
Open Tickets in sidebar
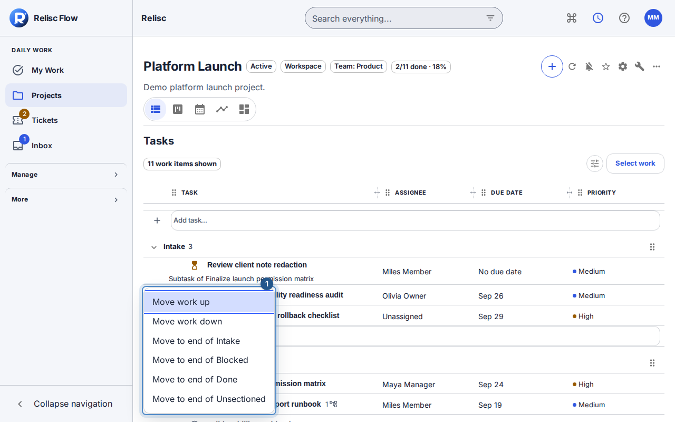(66, 120)
